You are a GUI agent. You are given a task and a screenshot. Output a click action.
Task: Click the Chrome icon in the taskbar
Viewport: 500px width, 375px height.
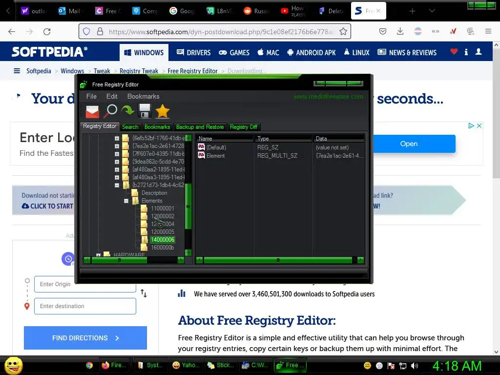(89, 365)
